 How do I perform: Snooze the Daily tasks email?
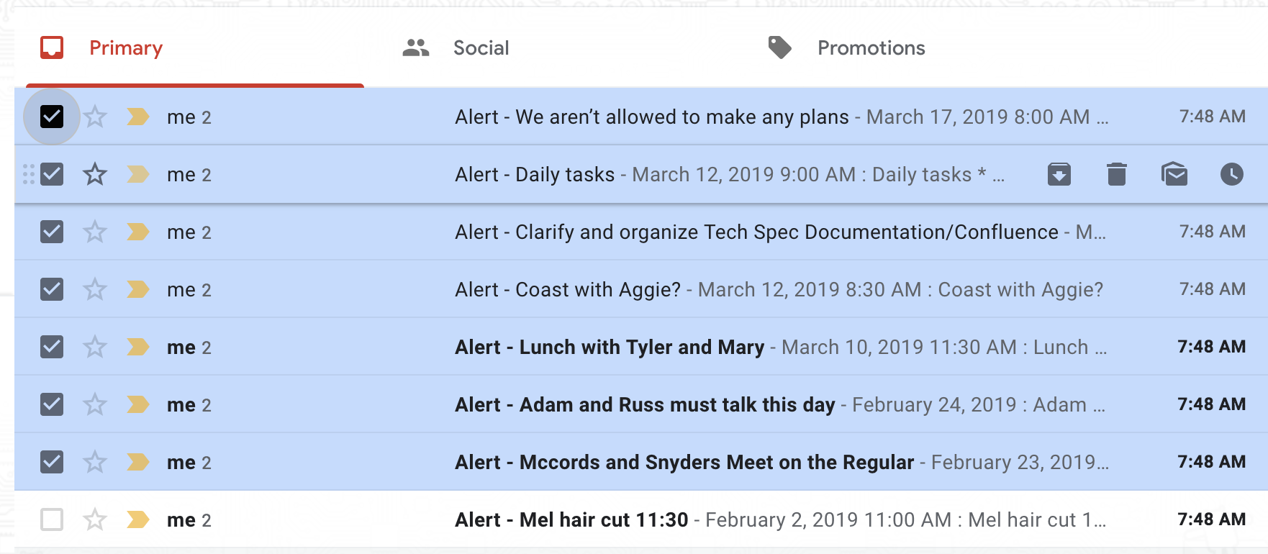1231,174
